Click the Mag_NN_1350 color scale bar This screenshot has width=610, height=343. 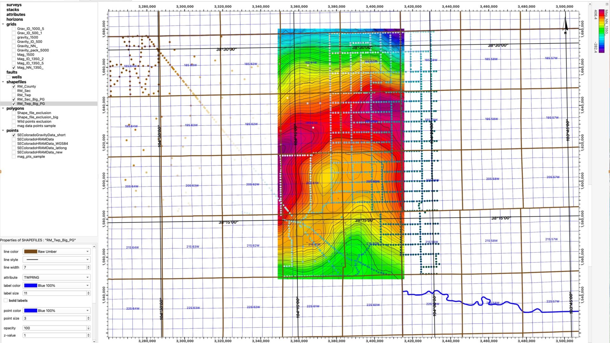coord(601,31)
